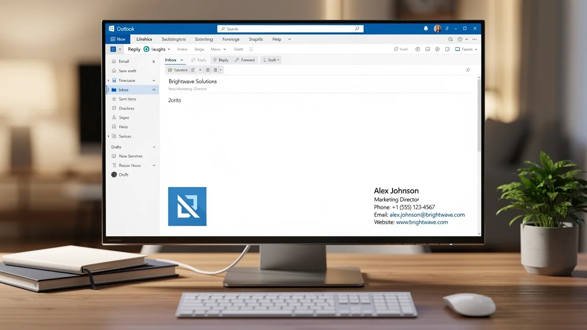This screenshot has height=330, width=587.
Task: Click the magnifier icon in message pane
Action: pos(468,70)
